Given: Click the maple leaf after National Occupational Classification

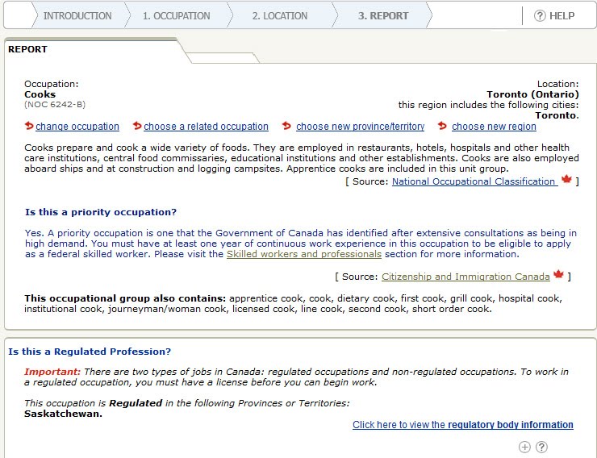Looking at the screenshot, I should [x=566, y=179].
